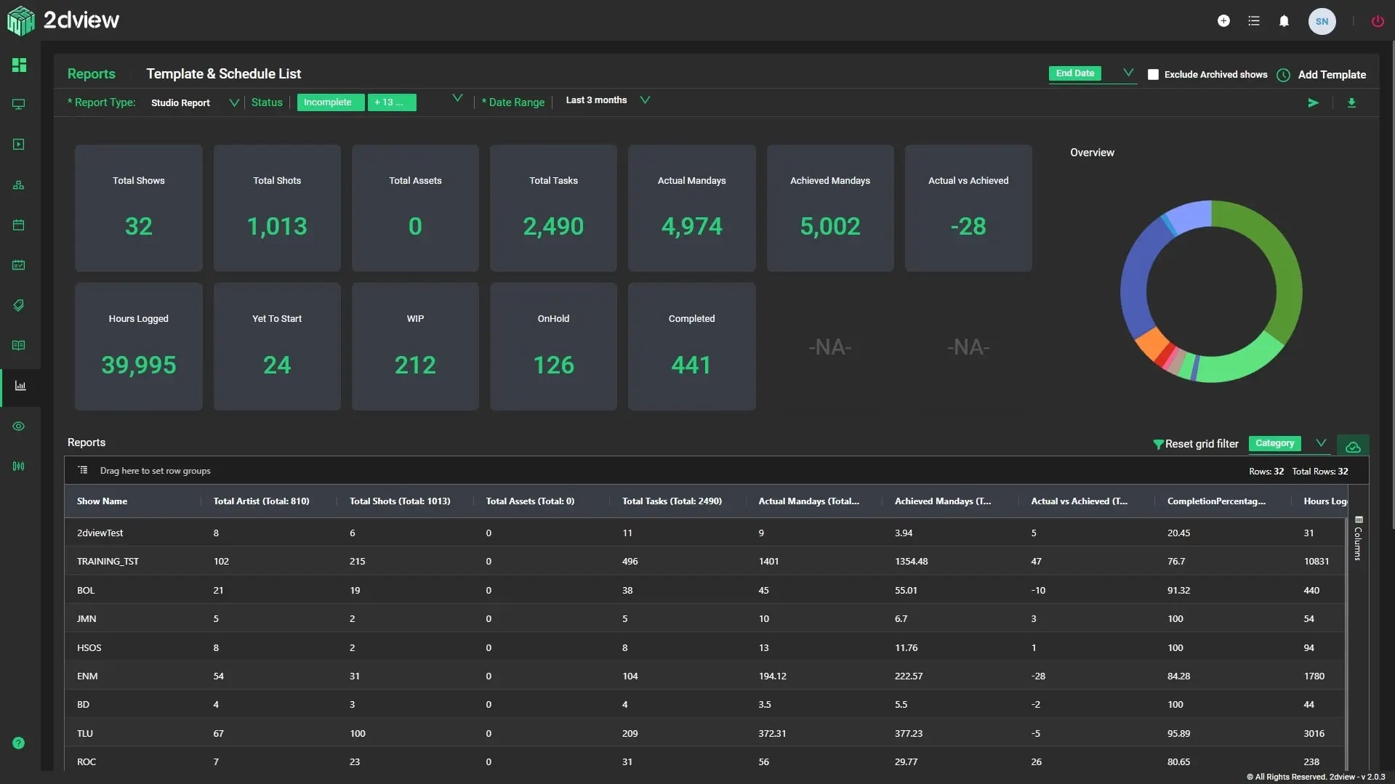Open the monitor icon in sidebar

click(19, 105)
